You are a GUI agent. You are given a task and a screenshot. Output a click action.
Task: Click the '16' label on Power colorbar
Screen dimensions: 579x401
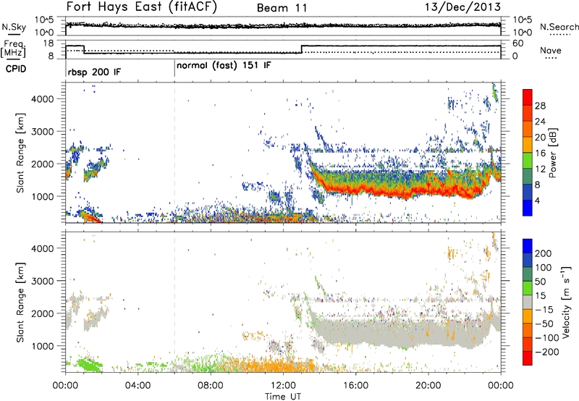[540, 153]
